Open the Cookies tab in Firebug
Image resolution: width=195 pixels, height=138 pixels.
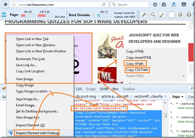click(x=129, y=89)
